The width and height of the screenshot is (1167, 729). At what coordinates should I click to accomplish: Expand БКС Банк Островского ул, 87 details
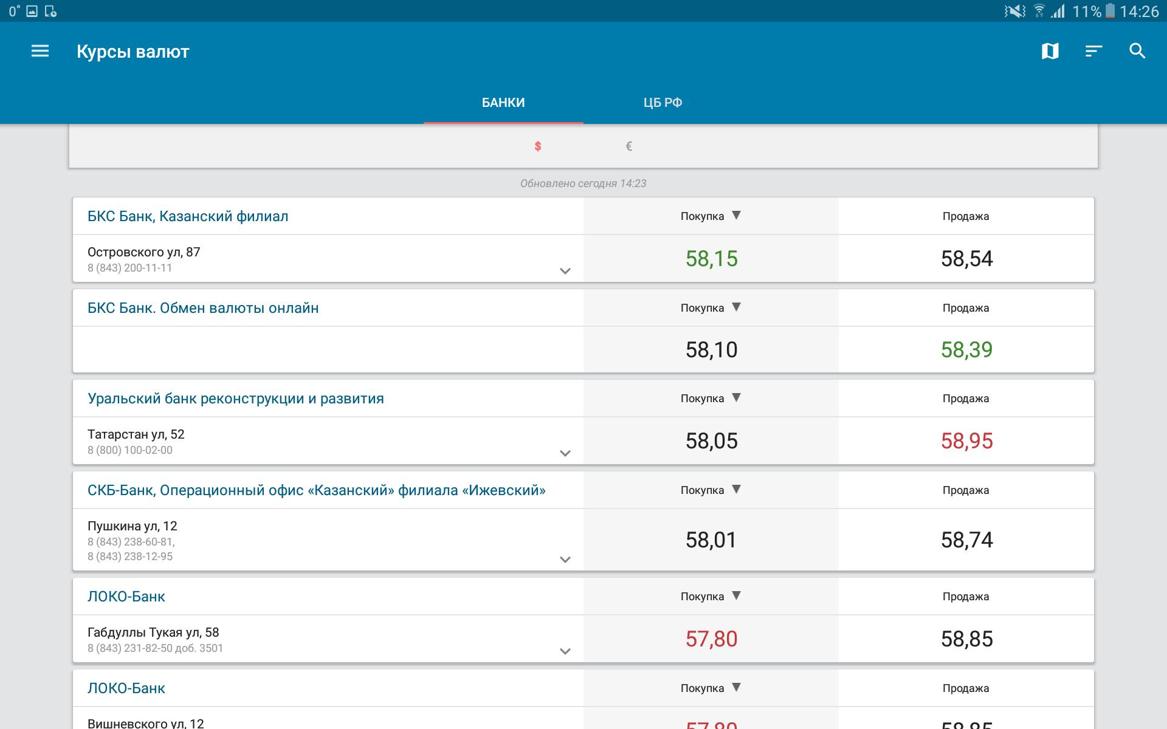pyautogui.click(x=565, y=271)
